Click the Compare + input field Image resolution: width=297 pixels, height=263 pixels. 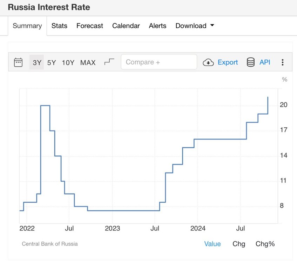click(x=159, y=62)
